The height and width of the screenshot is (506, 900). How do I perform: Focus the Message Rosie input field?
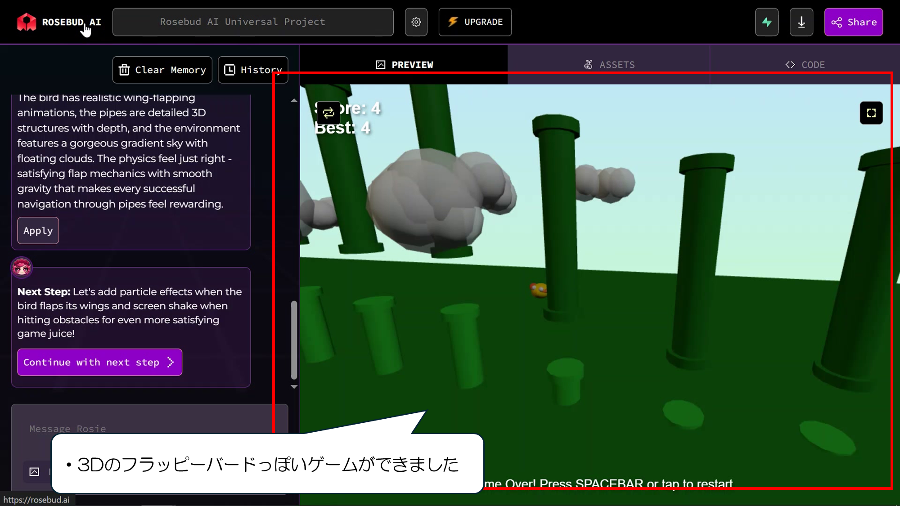148,429
